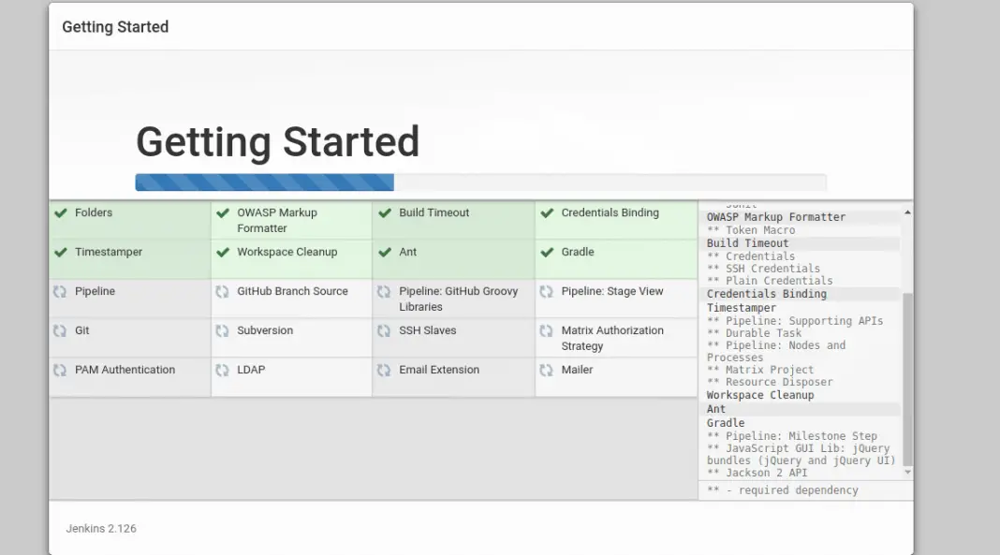Click the Getting Started header title
The height and width of the screenshot is (555, 1000).
(115, 26)
